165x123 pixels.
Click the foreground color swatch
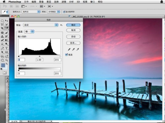(x=3, y=65)
